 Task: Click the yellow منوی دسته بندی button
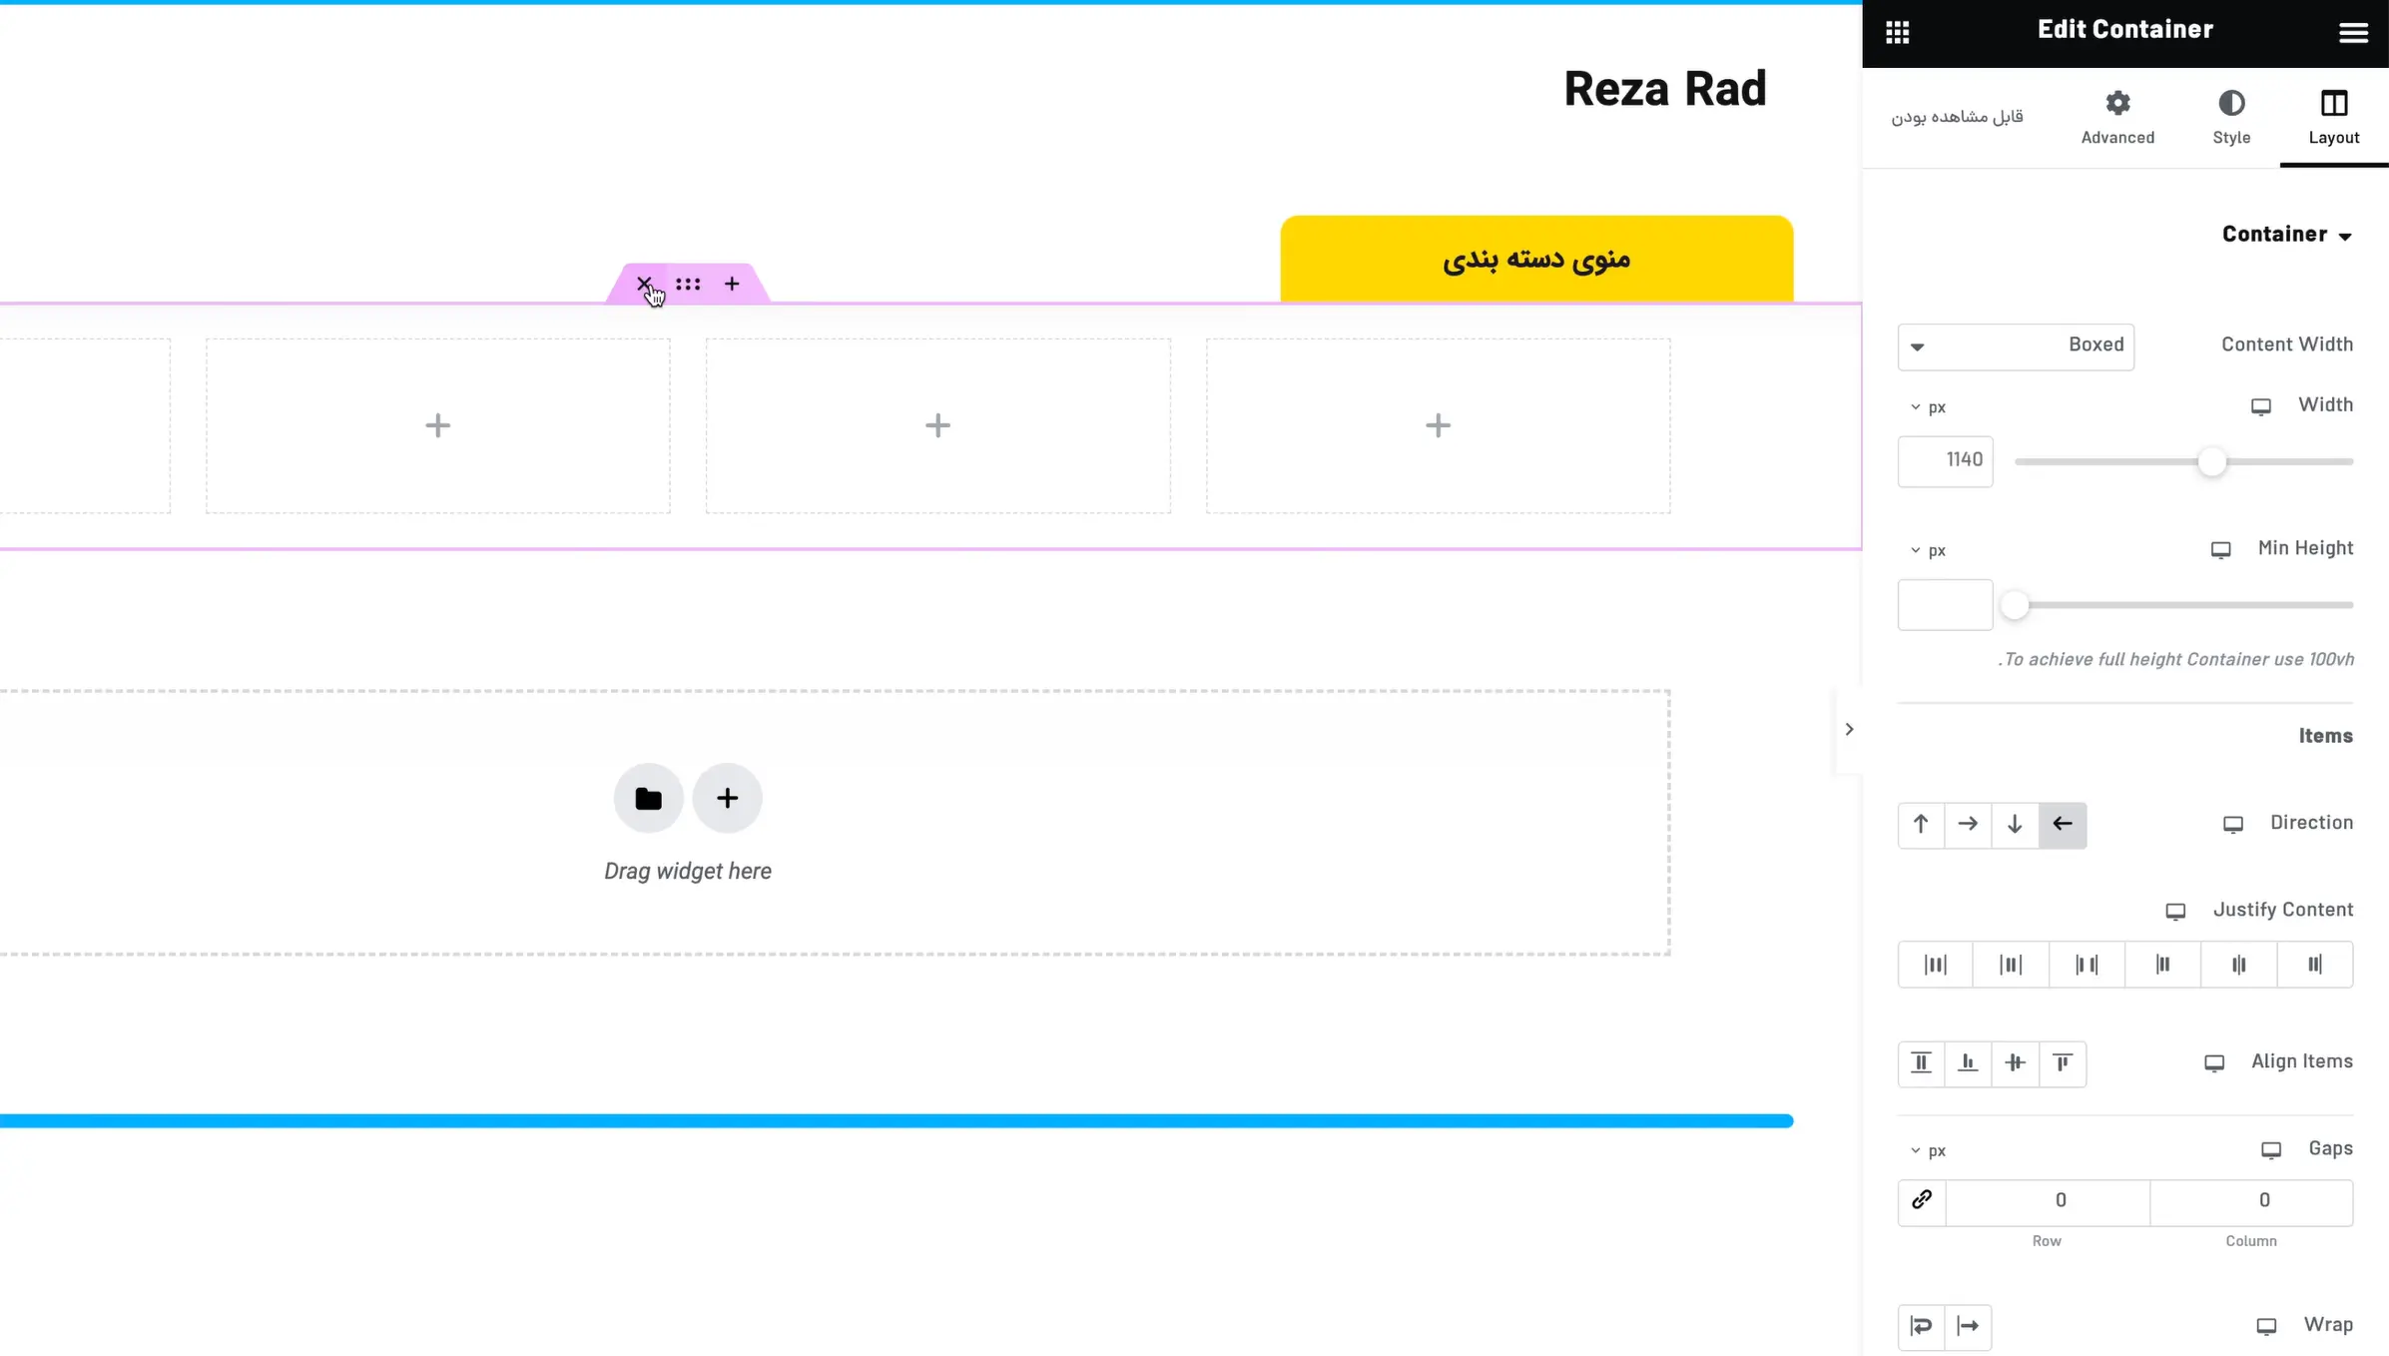tap(1535, 259)
